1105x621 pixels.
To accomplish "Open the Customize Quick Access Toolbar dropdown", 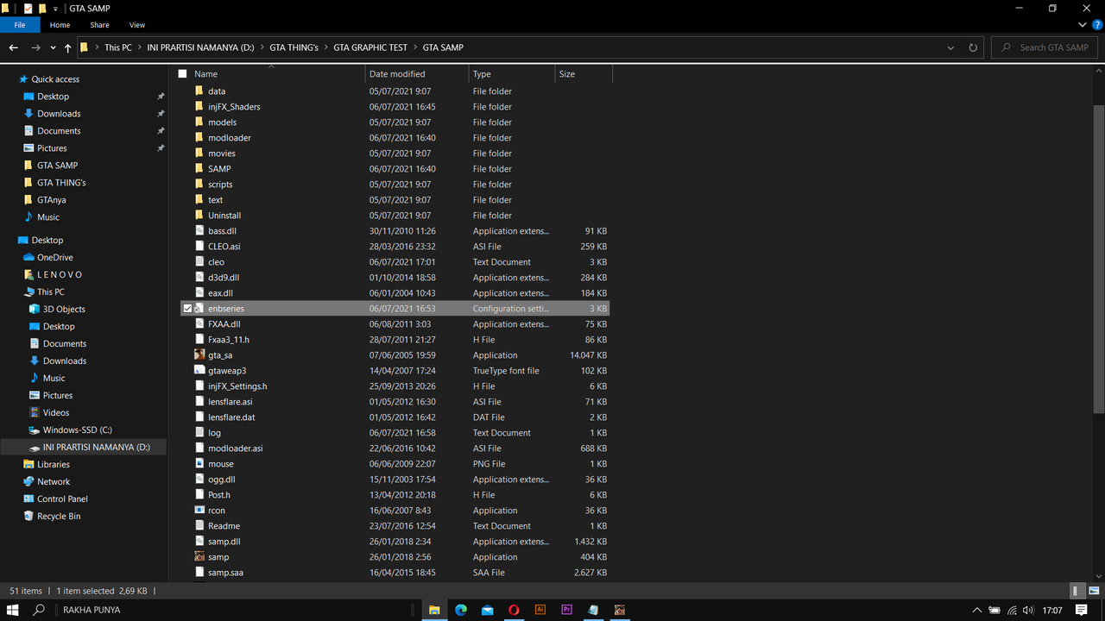I will pyautogui.click(x=56, y=9).
